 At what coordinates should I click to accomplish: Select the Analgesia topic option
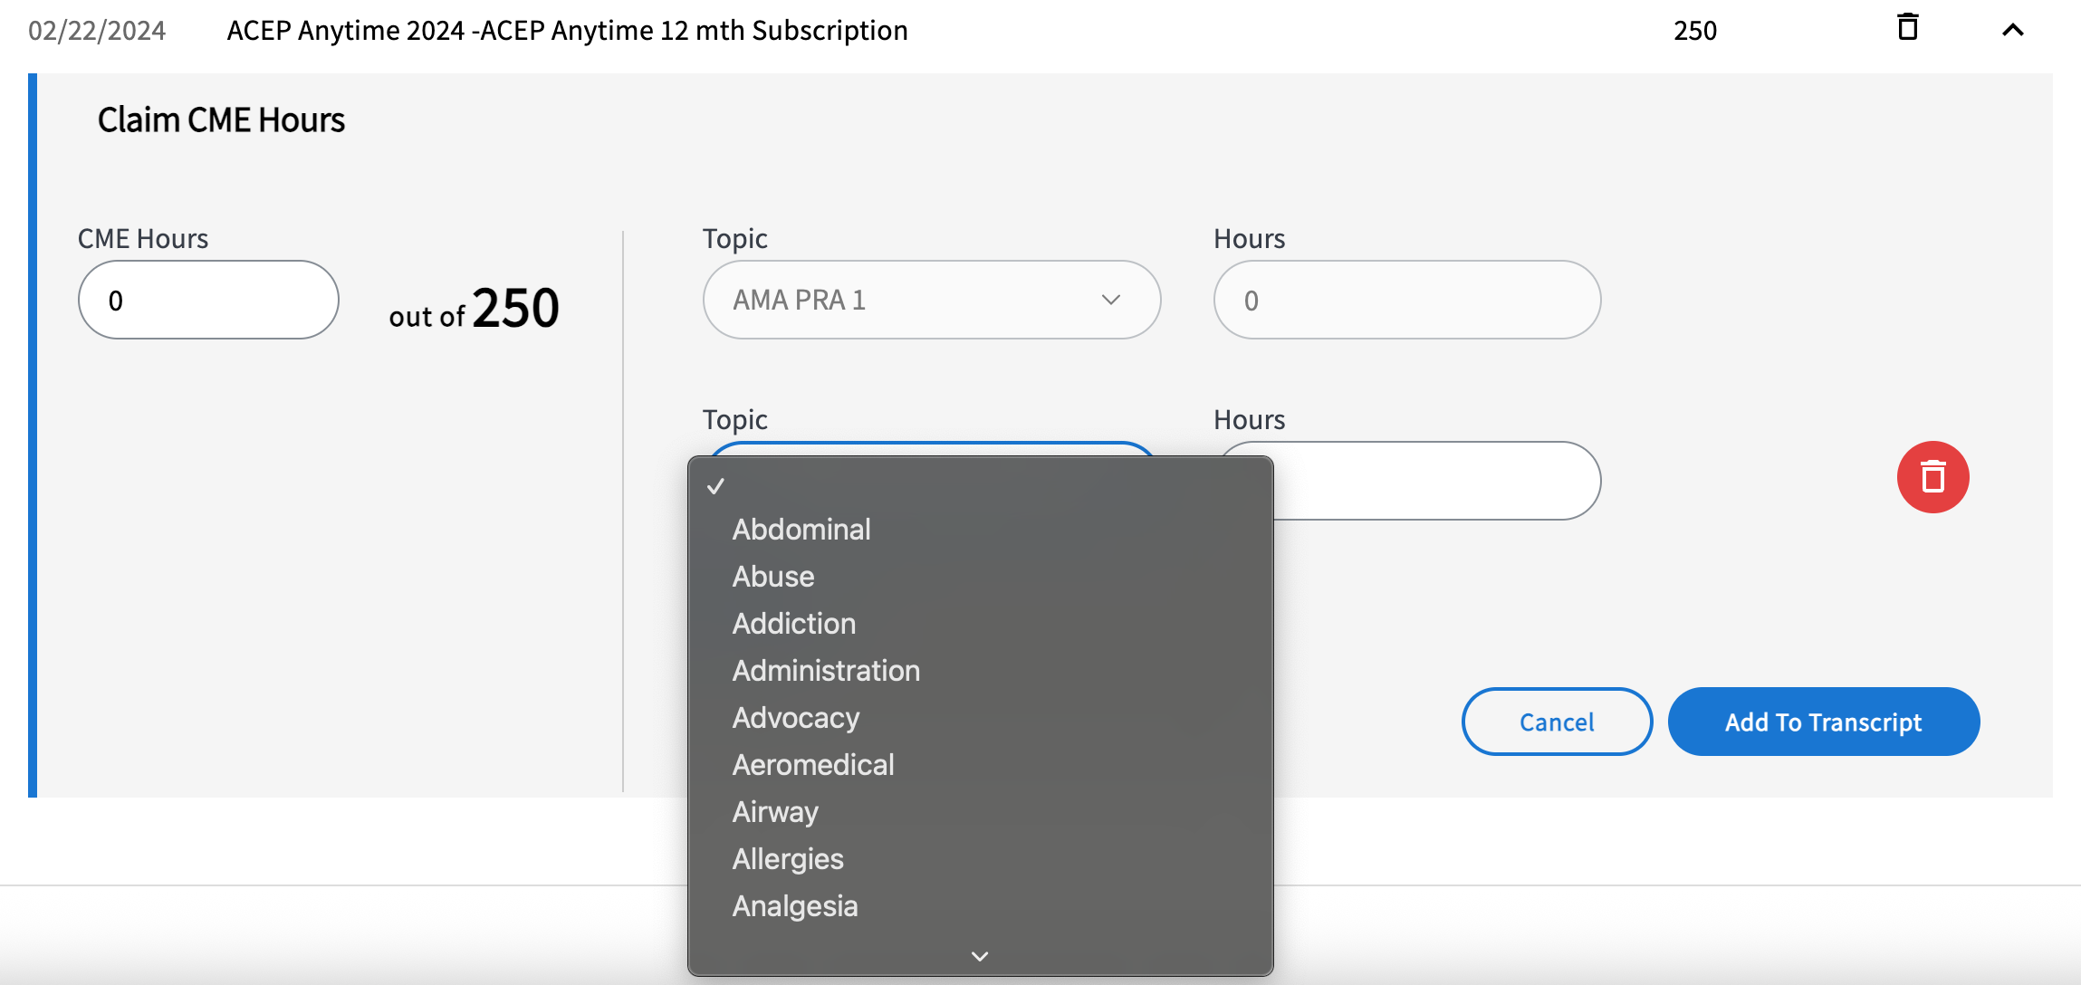tap(795, 906)
